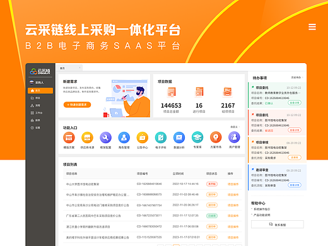Click the 项目编号 column header
The image size is (328, 246).
click(143, 173)
